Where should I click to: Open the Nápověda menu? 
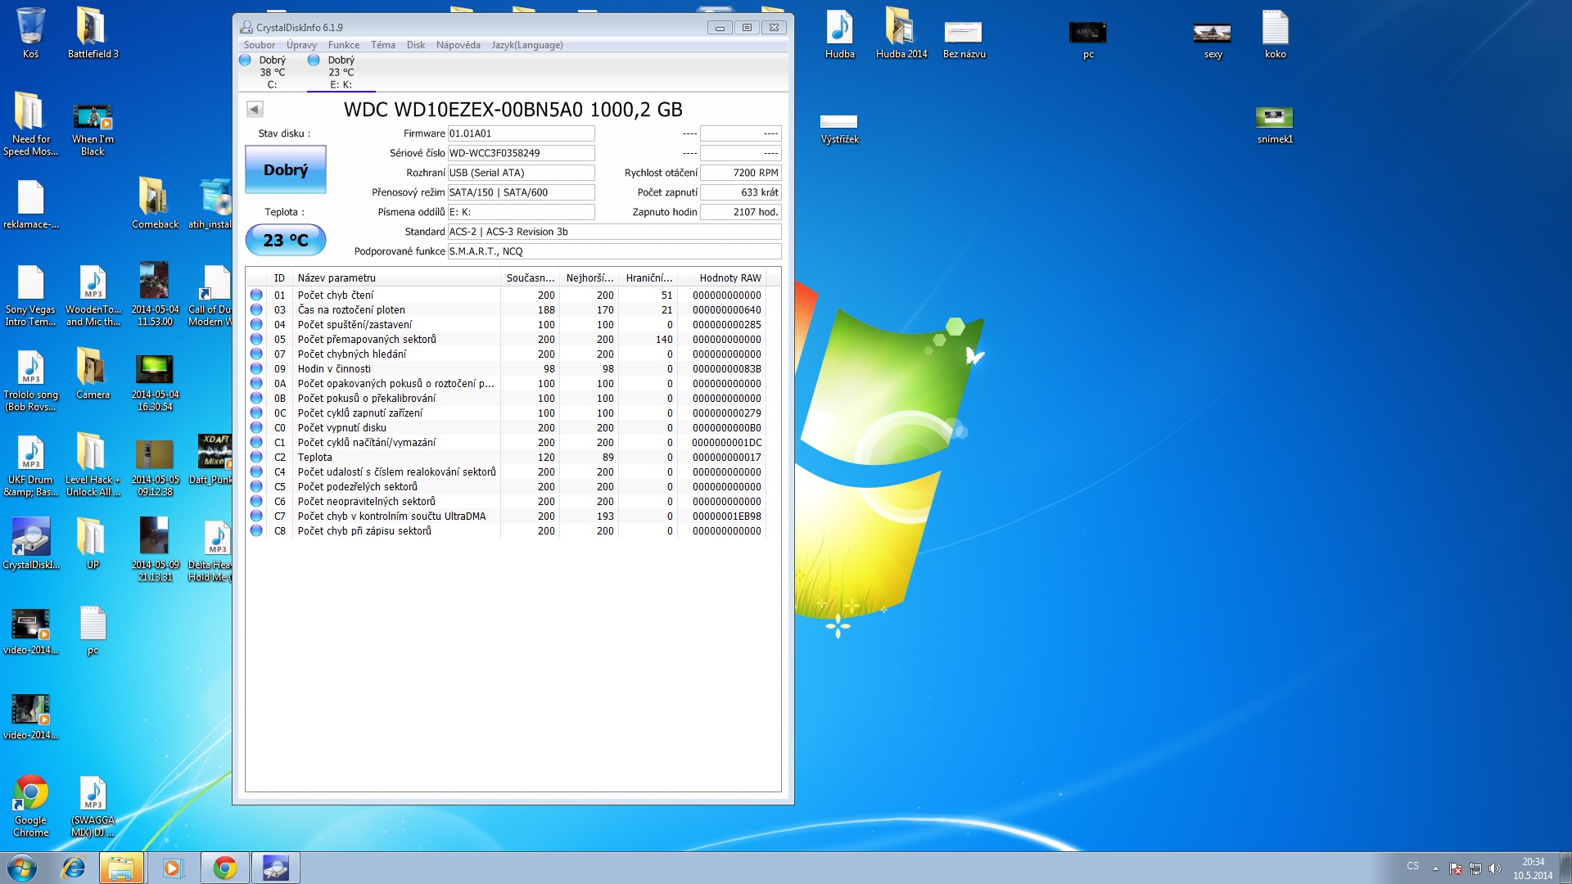458,45
